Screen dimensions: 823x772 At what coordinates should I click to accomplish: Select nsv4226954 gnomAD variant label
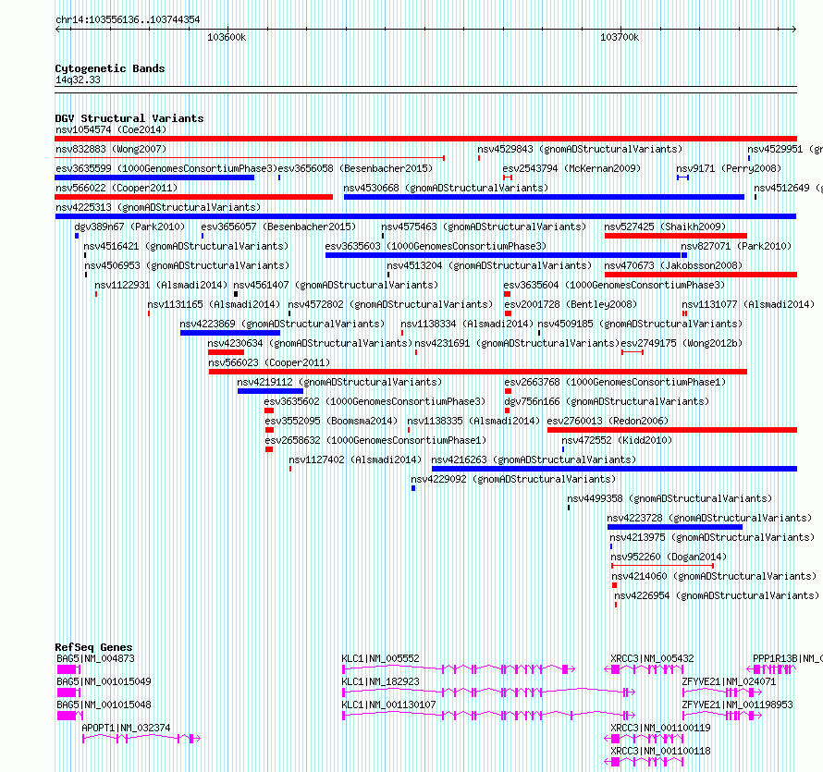click(x=717, y=595)
